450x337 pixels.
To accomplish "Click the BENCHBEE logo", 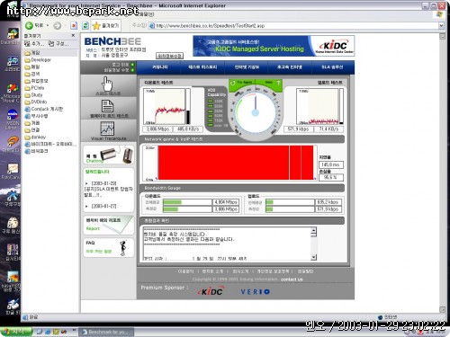I will click(x=112, y=41).
